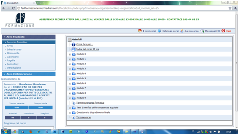This screenshot has height=135, width=239.
Task: Click the Test di verifica folder icon
Action: [x=74, y=108]
